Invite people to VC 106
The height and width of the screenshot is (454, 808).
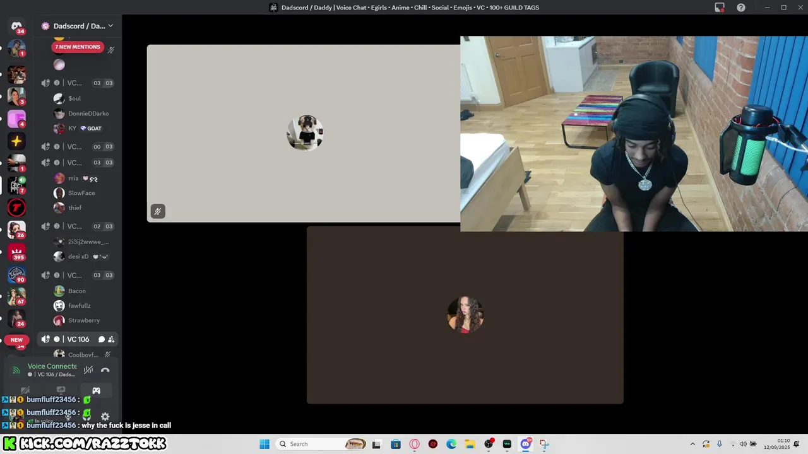(x=111, y=339)
